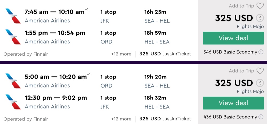
Task: Click American Airlines logo on 7:45 am flight
Action: point(13,16)
